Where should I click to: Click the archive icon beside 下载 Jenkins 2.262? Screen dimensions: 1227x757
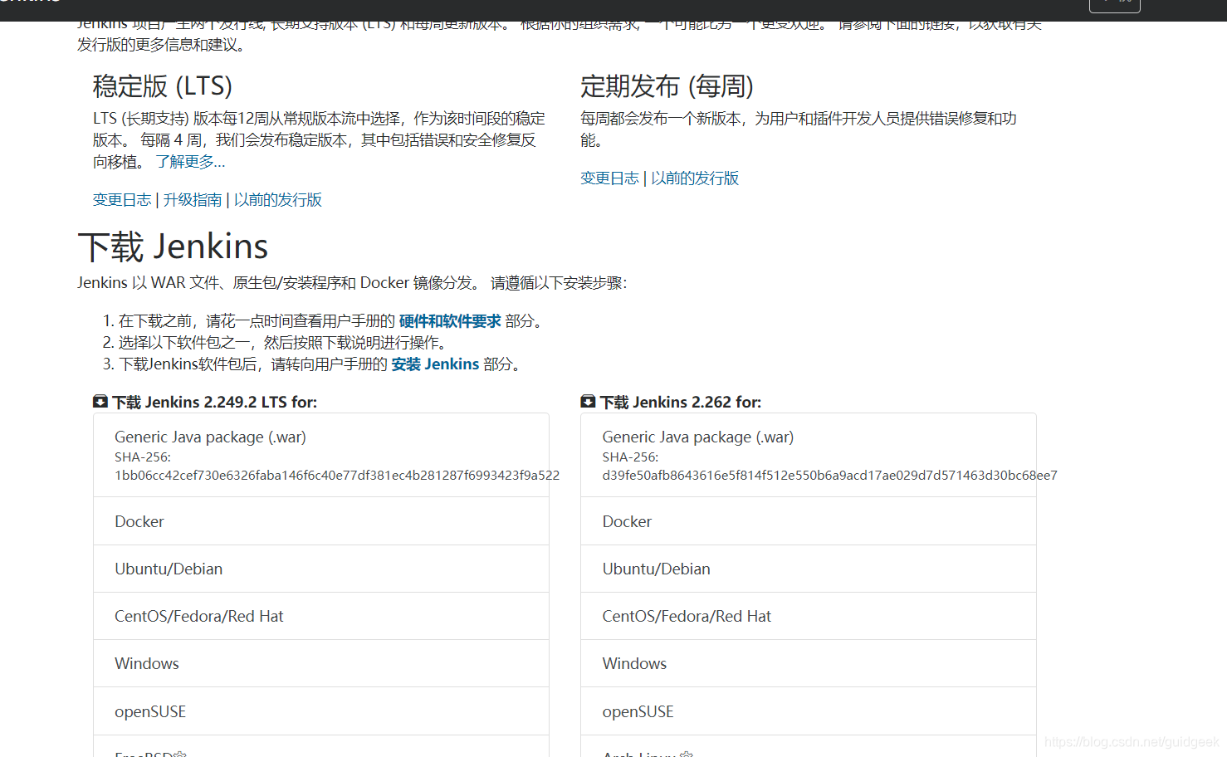588,402
